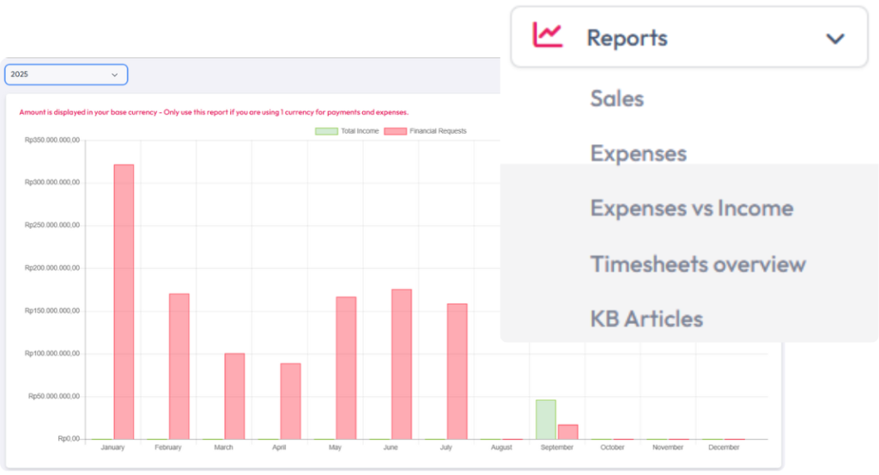Viewport: 879px width, 475px height.
Task: Click the July Financial Requests bar
Action: click(457, 371)
